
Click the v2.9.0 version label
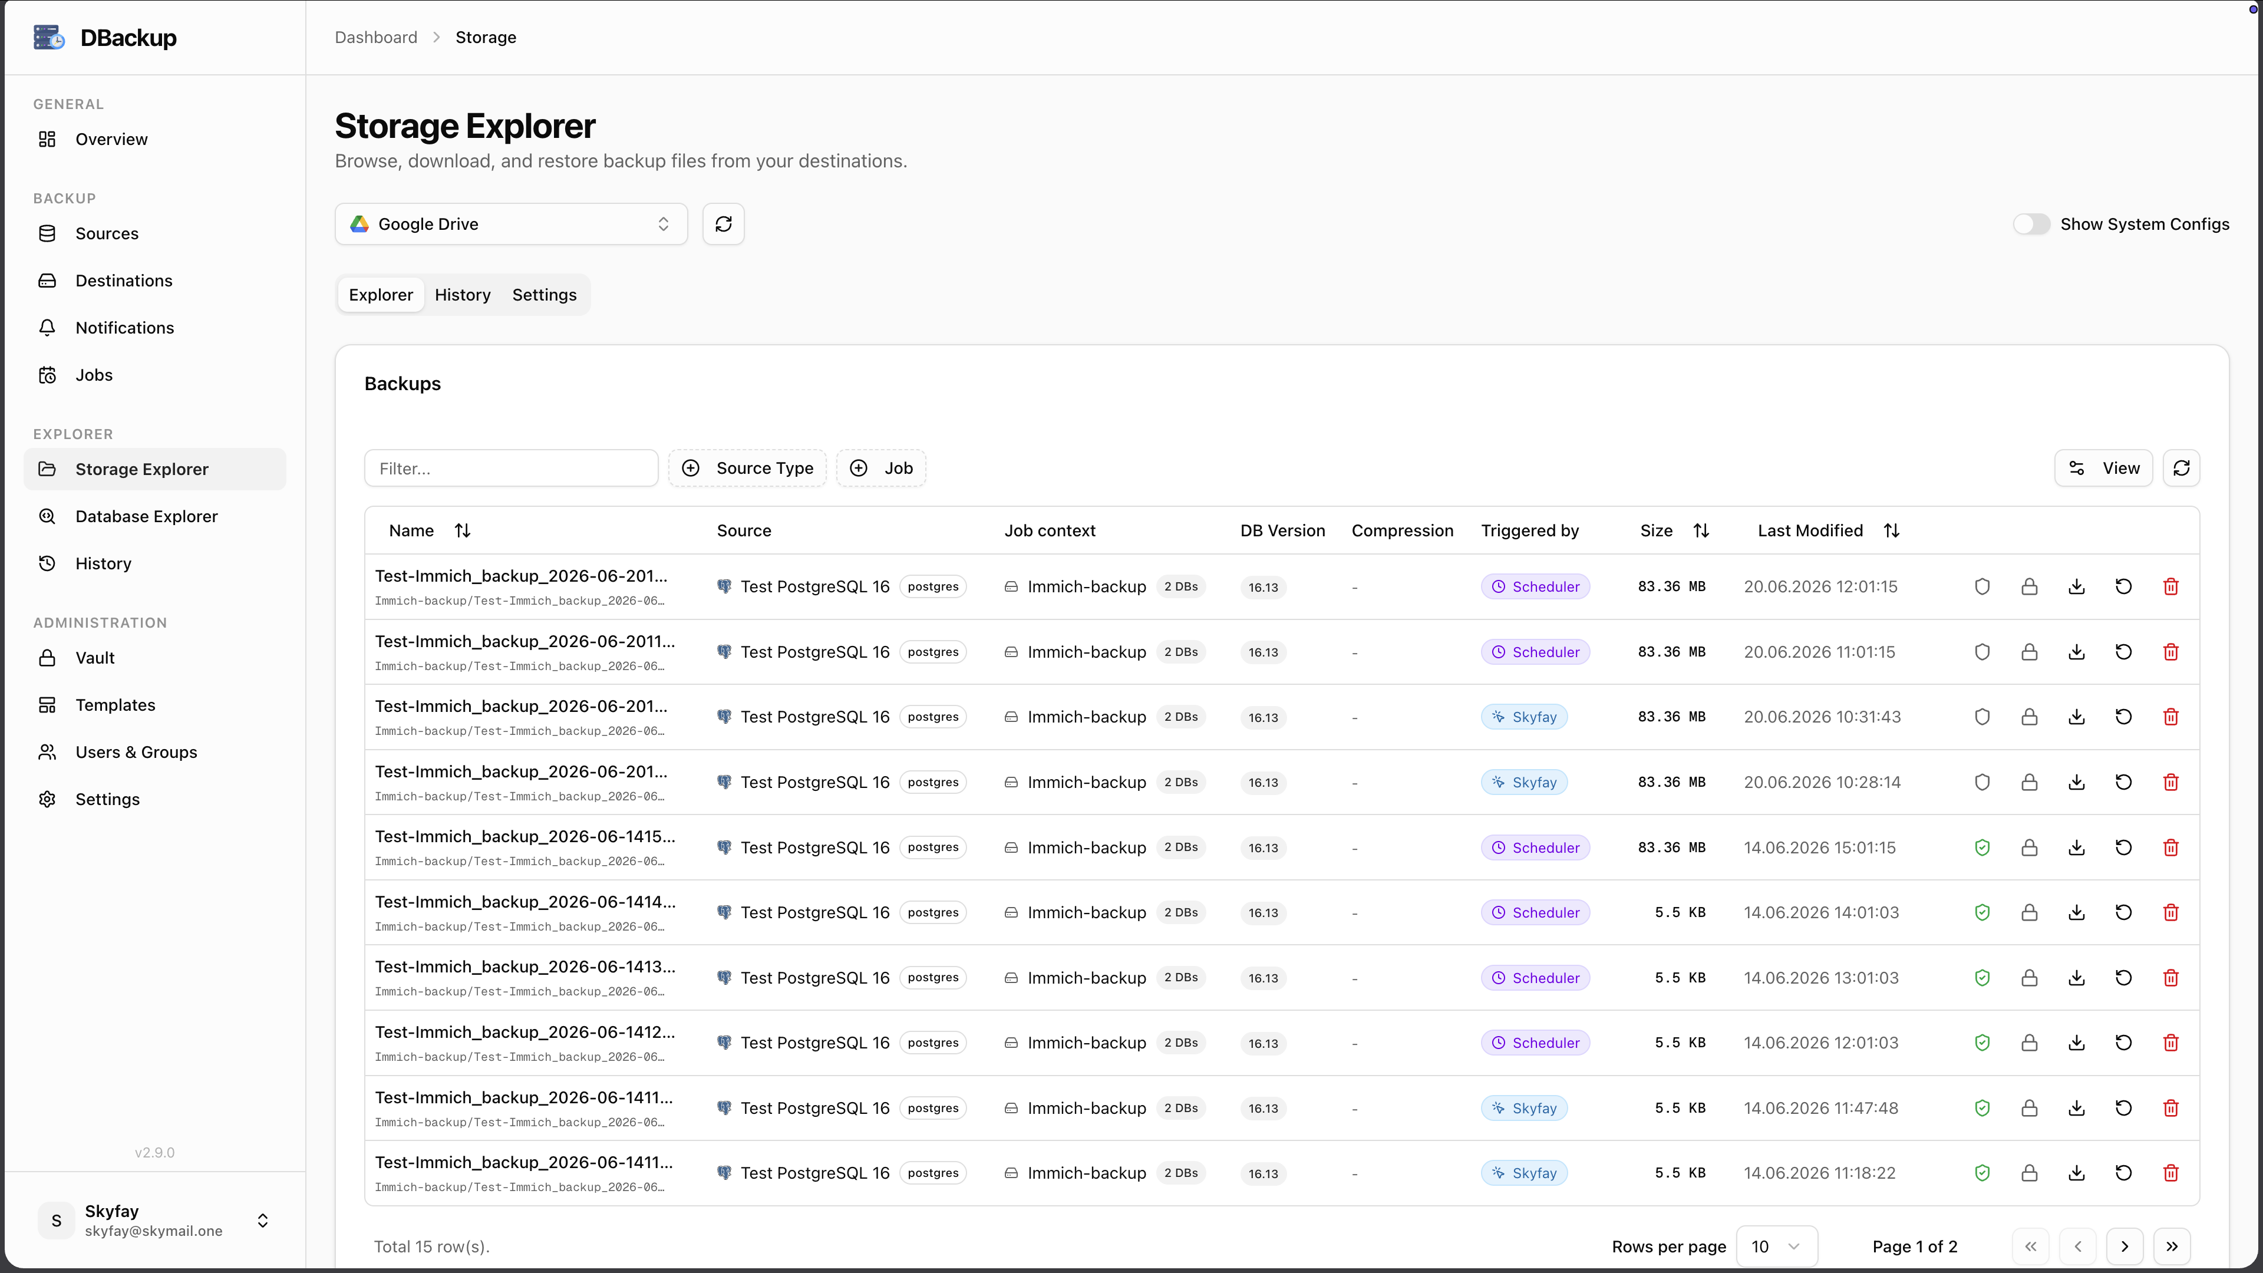154,1153
